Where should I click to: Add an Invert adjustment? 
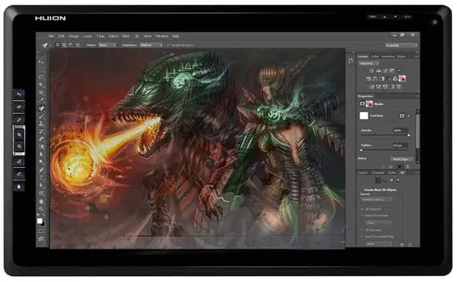pos(372,87)
